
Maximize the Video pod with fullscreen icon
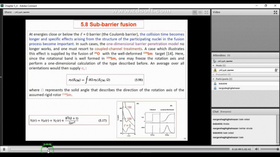click(x=275, y=12)
